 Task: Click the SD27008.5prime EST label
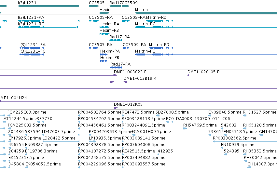[x=172, y=112]
